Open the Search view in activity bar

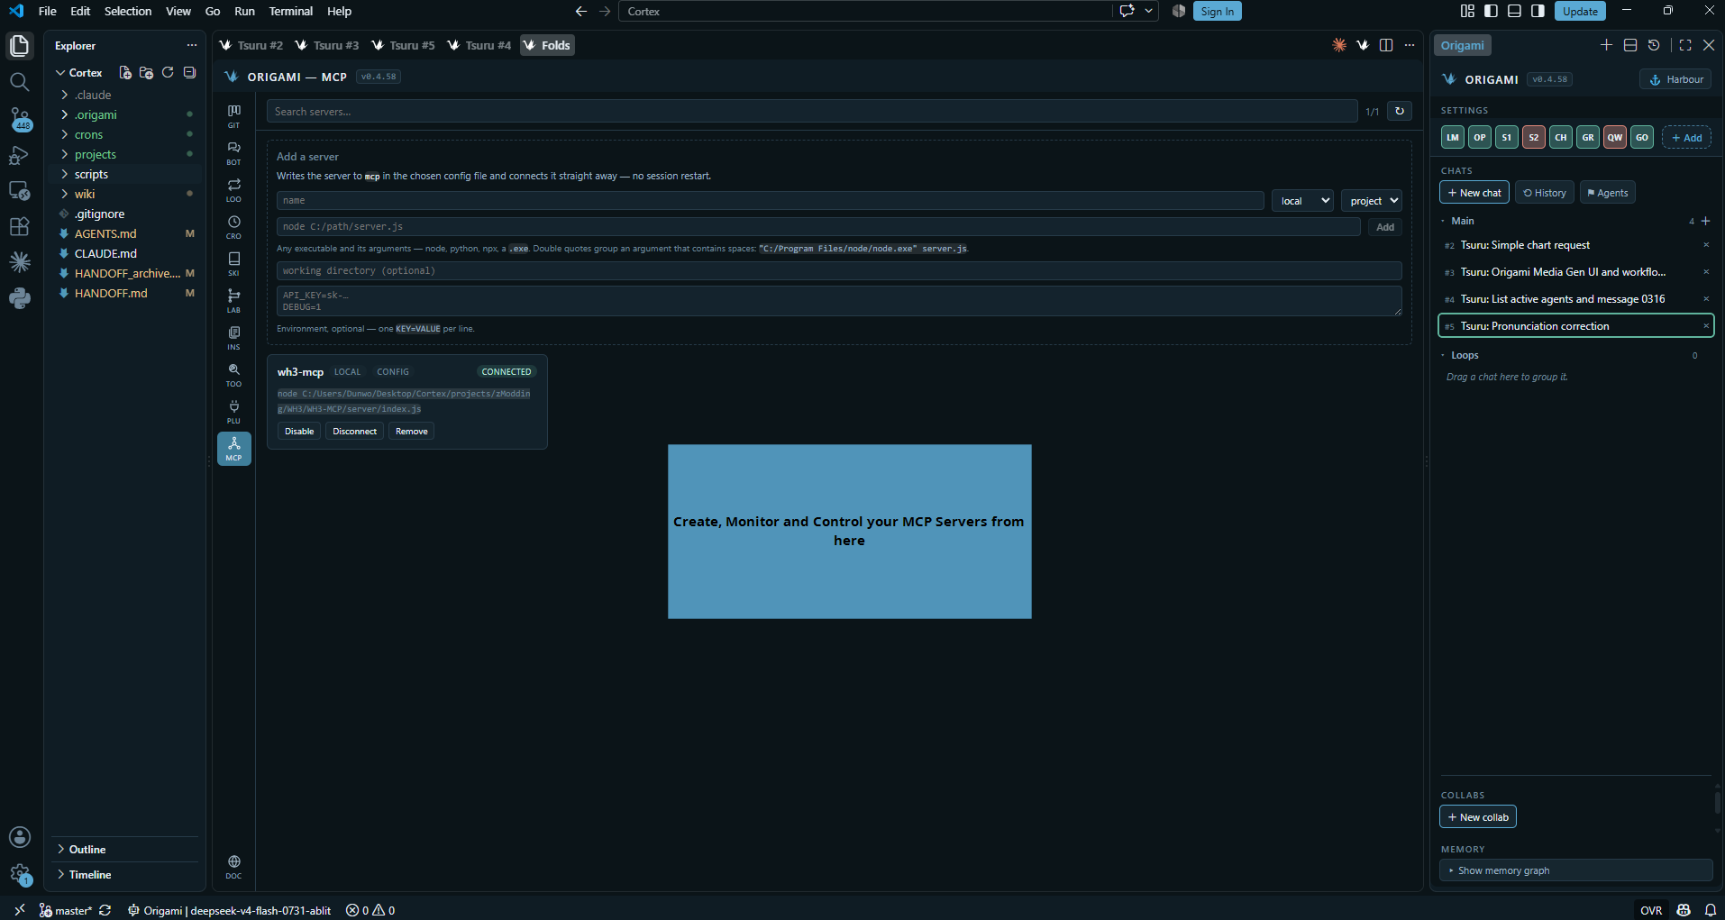(19, 82)
